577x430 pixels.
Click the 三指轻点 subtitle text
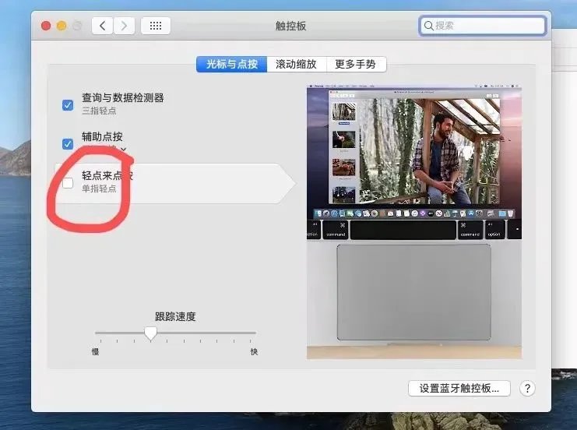pos(99,111)
